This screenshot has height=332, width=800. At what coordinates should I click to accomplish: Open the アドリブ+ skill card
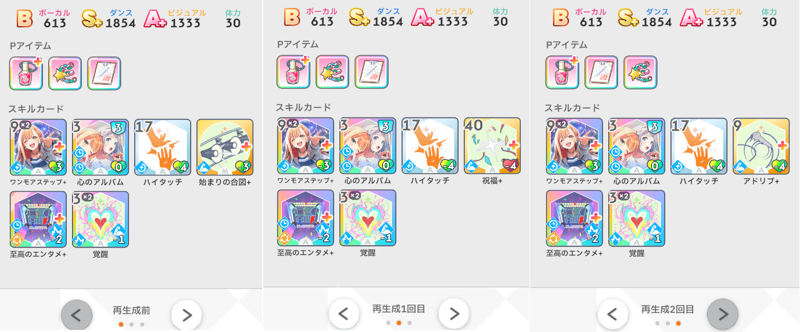click(x=761, y=147)
